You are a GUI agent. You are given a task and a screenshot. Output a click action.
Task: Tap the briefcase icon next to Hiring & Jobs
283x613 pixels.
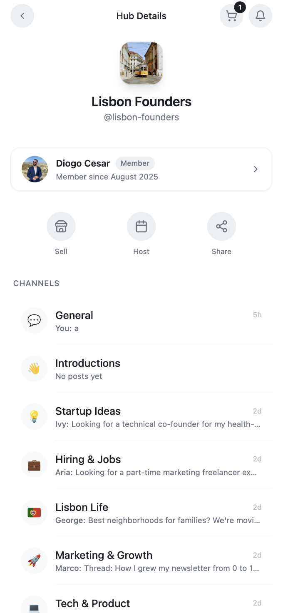click(x=34, y=464)
